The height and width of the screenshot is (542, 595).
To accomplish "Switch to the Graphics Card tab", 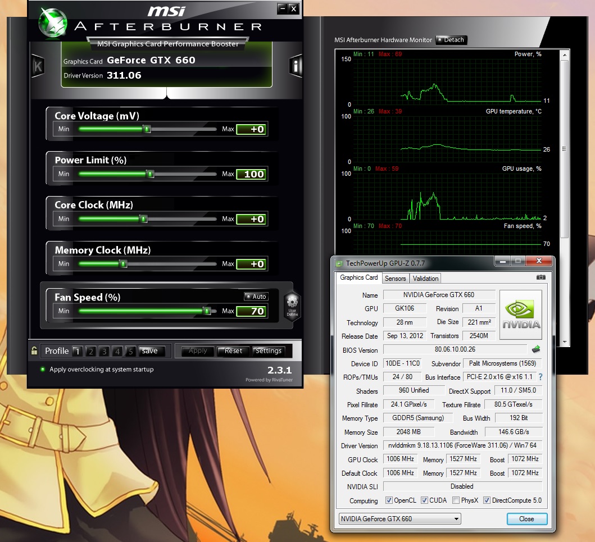I will 358,277.
